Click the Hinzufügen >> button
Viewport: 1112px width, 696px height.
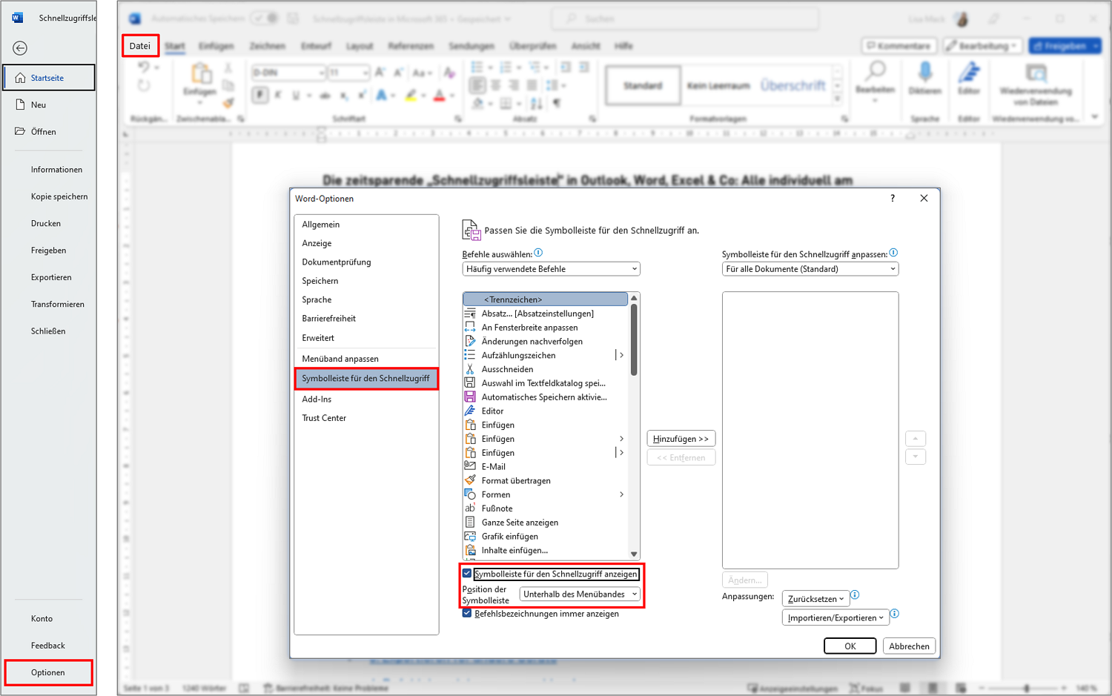tap(681, 439)
